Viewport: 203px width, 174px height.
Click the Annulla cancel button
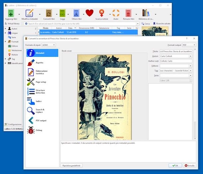190,166
